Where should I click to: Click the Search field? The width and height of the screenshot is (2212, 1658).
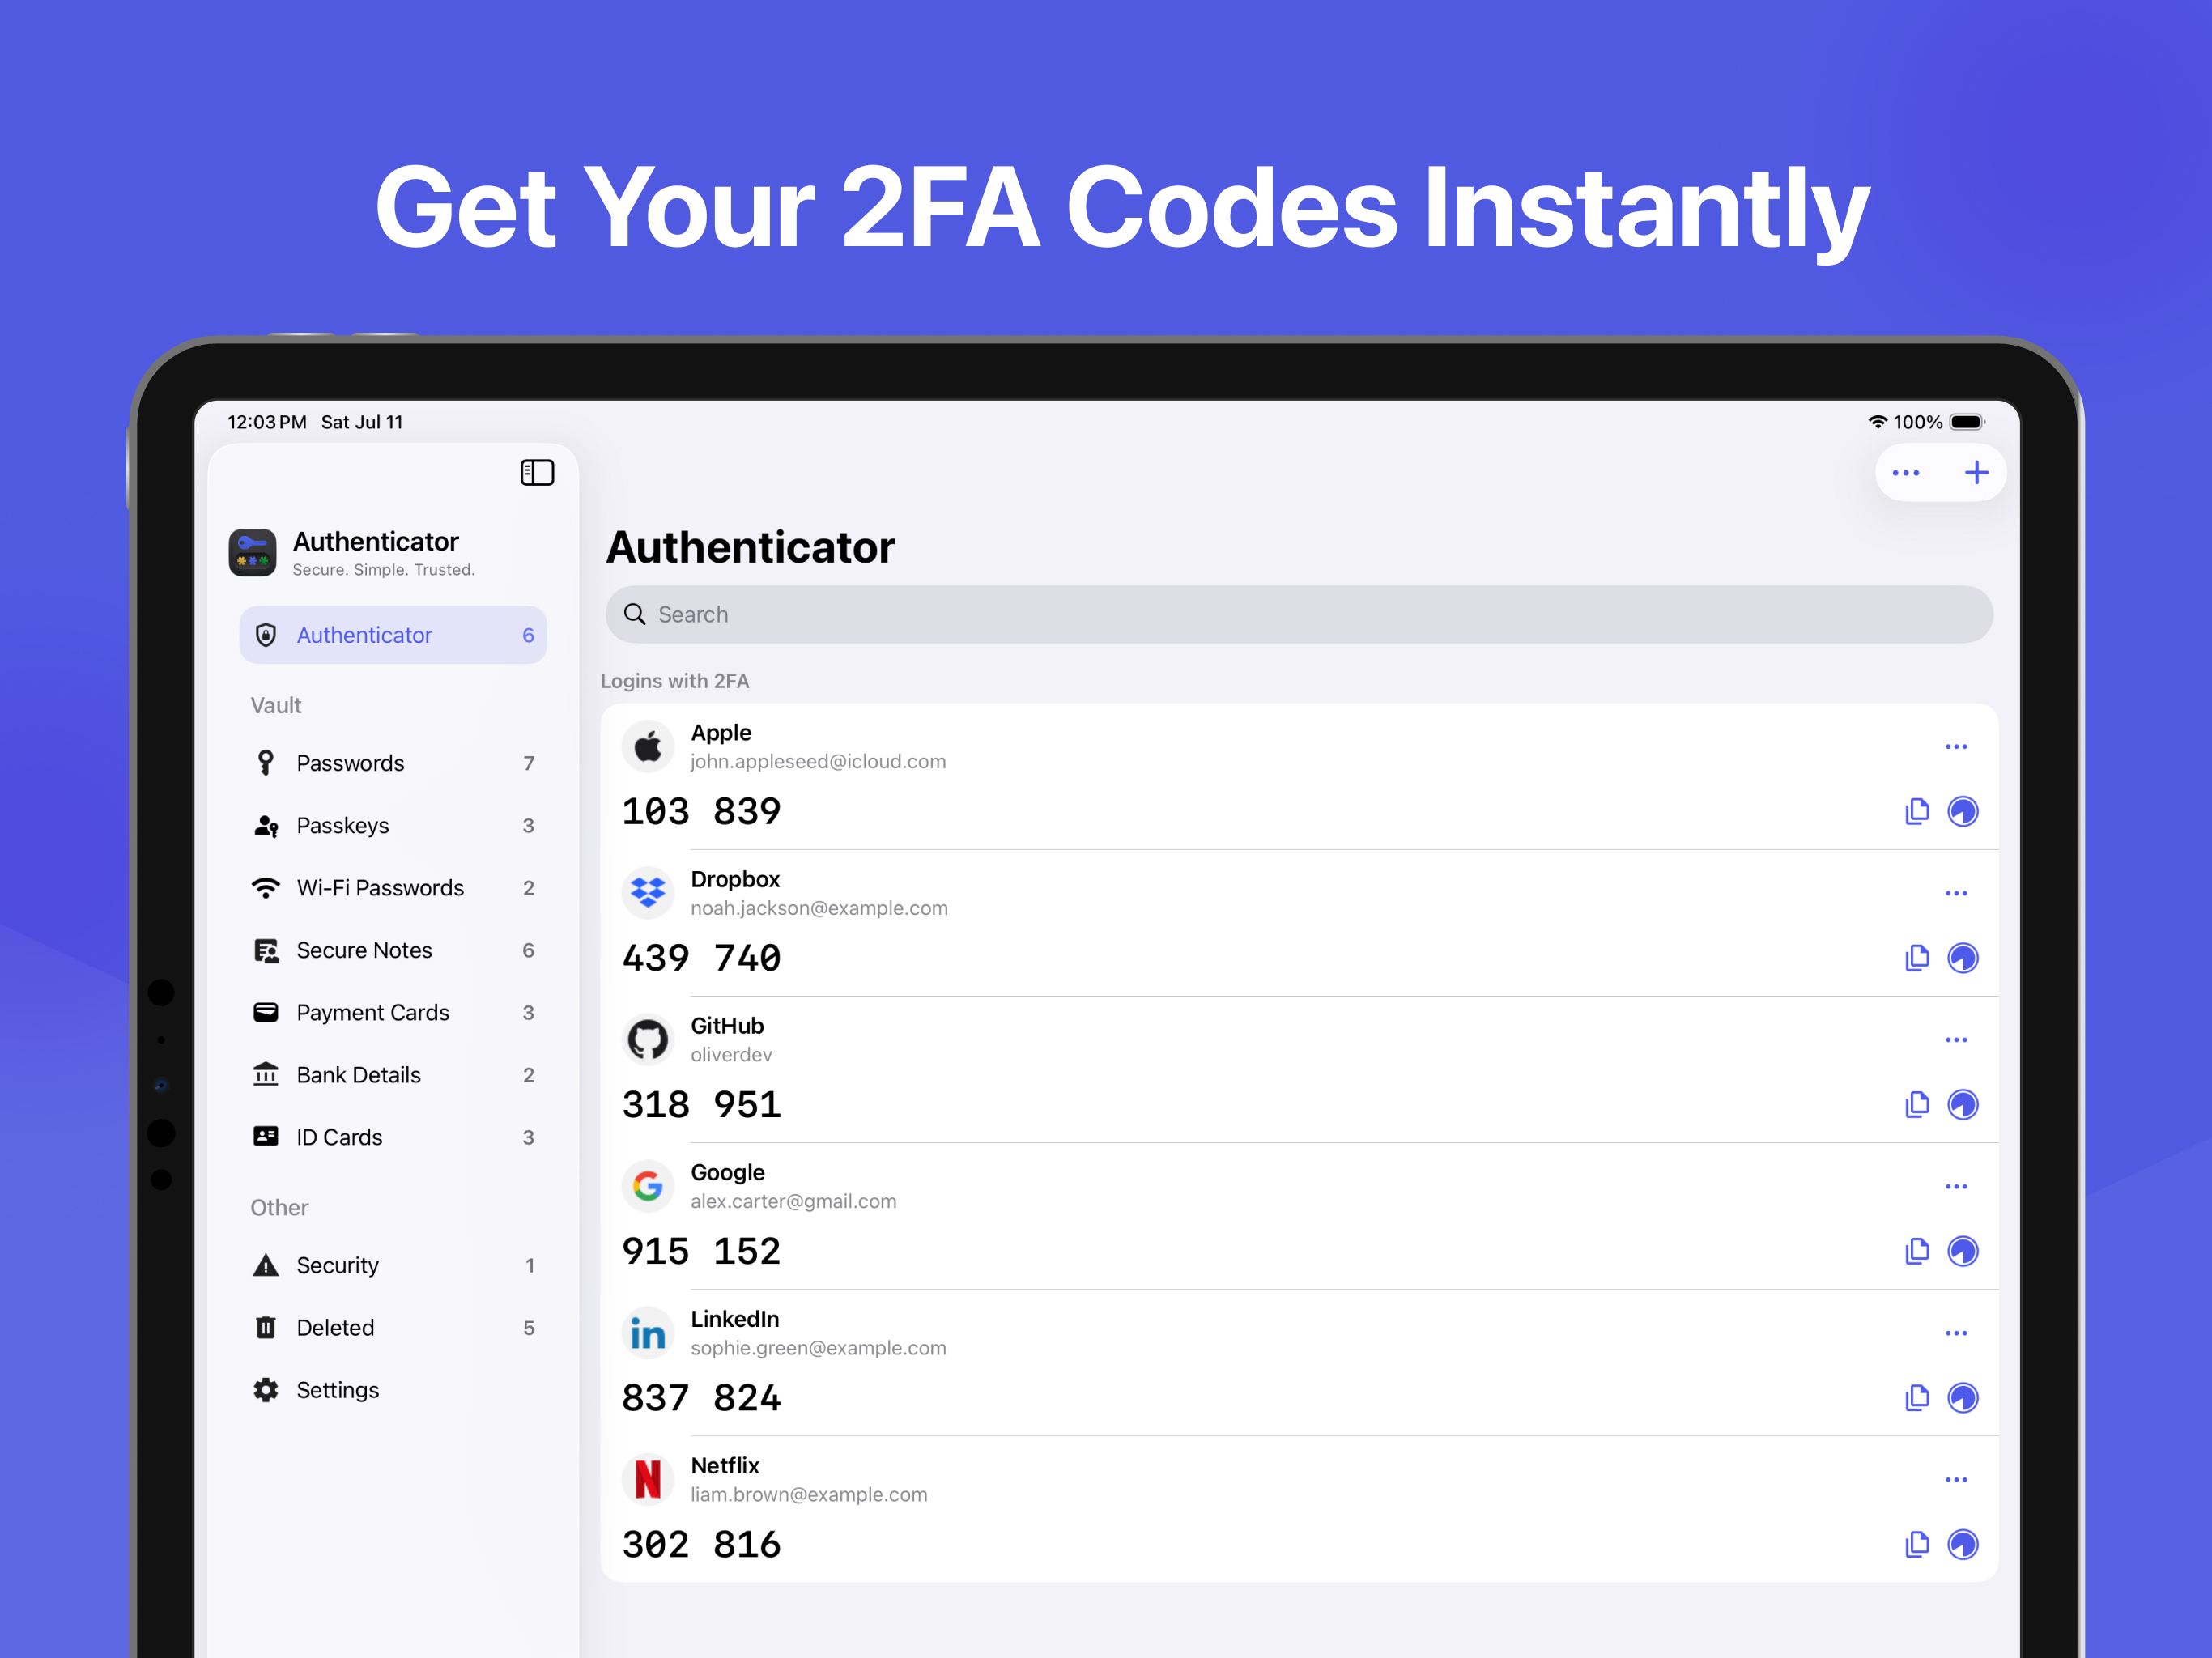click(x=1299, y=614)
